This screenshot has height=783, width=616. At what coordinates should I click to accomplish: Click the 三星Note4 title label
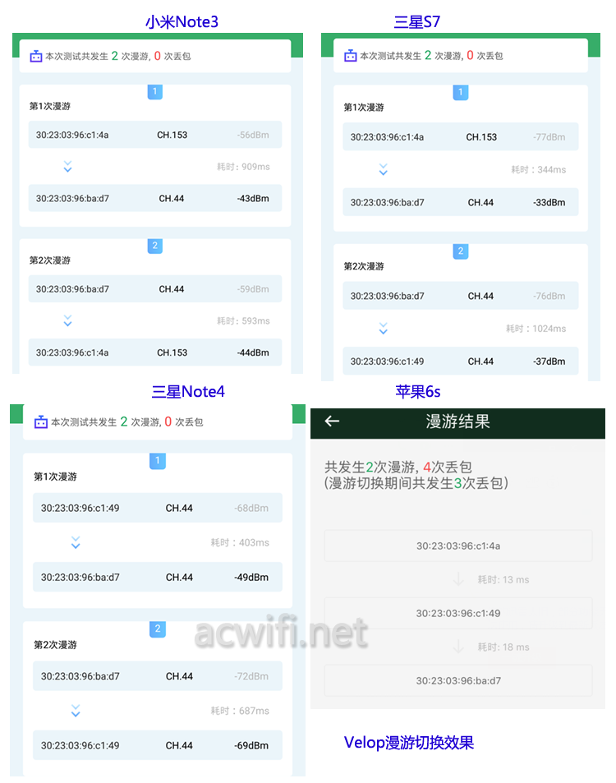click(188, 391)
